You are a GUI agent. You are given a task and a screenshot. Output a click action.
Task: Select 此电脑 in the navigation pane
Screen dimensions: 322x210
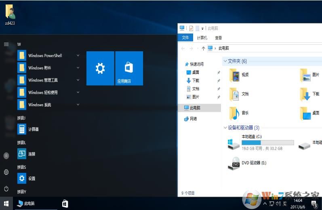coord(199,108)
